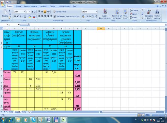Viewport: 167px width, 123px height.
Task: Open the Рецензирование ribbon tab
Action: pyautogui.click(x=64, y=6)
